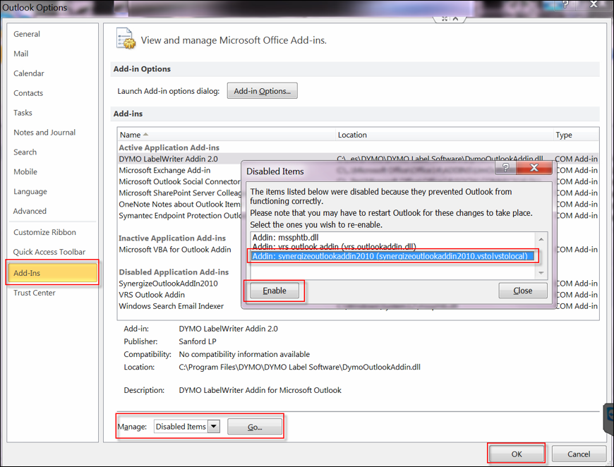
Task: Select the Mail options category
Action: point(20,54)
